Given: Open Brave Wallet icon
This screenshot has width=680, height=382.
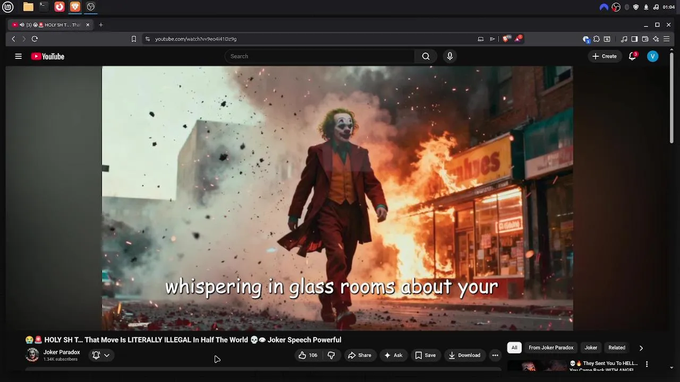Looking at the screenshot, I should pyautogui.click(x=645, y=39).
